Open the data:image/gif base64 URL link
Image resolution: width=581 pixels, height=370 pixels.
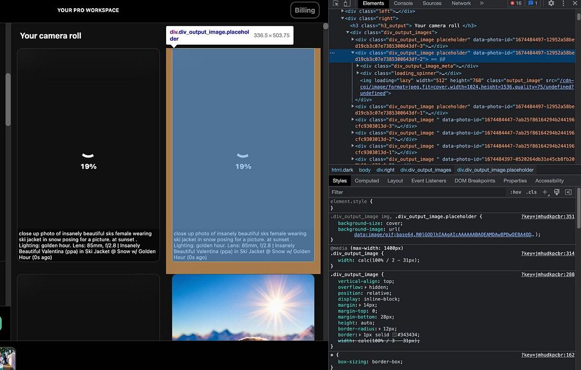444,235
